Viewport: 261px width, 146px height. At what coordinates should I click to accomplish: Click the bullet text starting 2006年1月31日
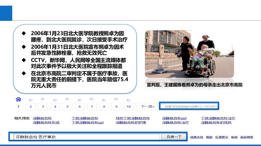click(x=77, y=50)
